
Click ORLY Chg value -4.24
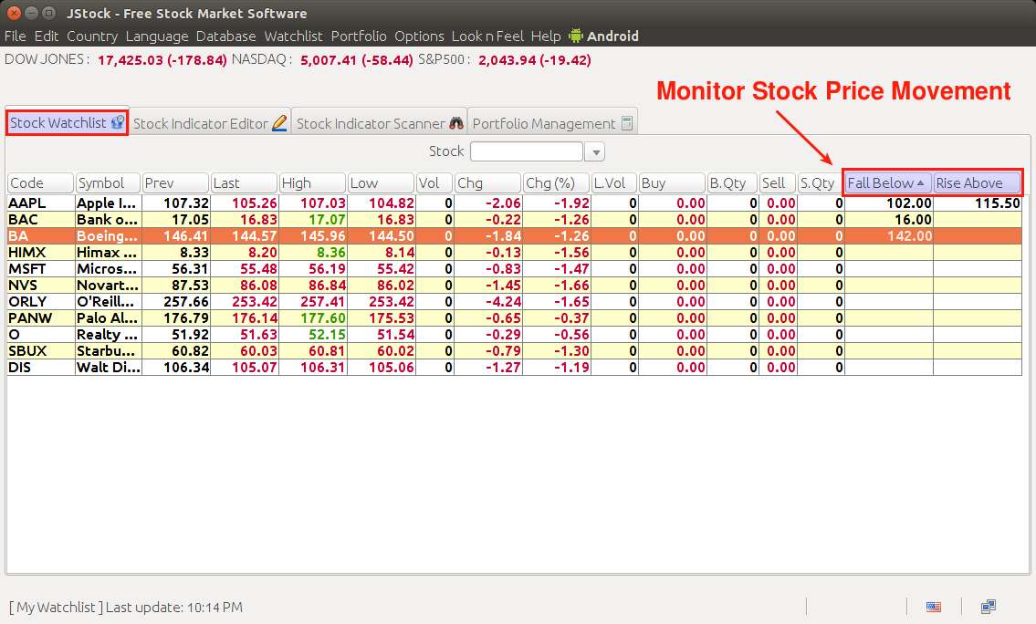489,302
